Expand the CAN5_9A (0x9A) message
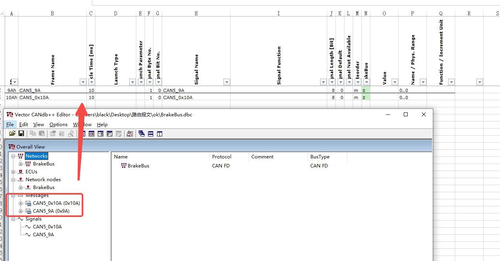500x261 pixels. (21, 211)
